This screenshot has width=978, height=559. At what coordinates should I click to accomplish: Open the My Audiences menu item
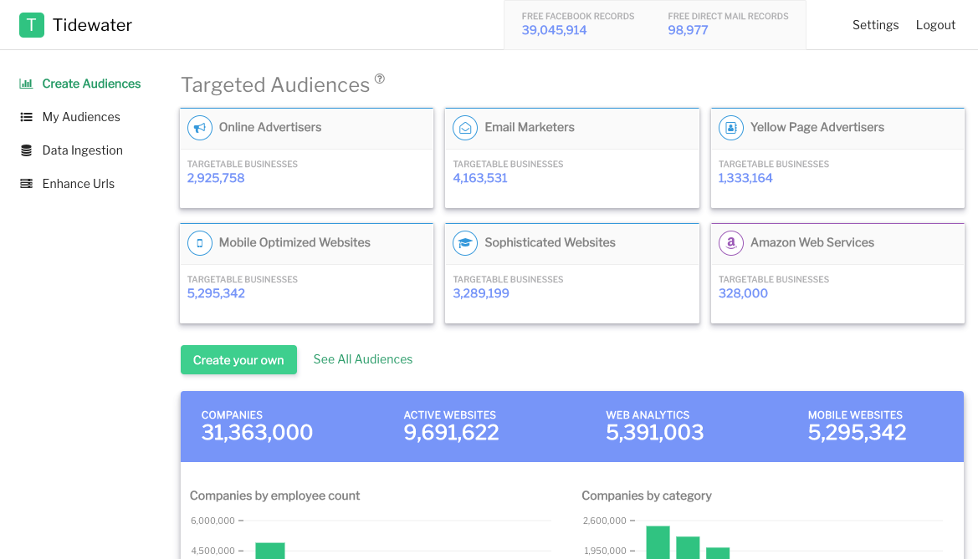[x=81, y=117]
